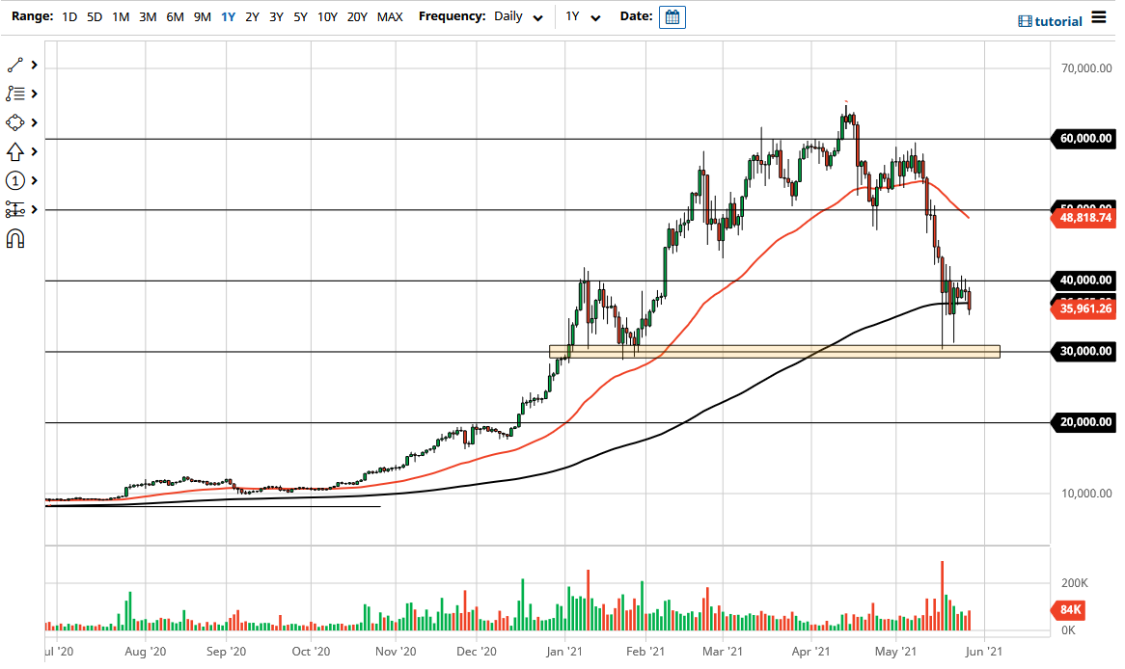Screen dimensions: 1125x669
Task: Select the polygon shape drawing tool
Action: click(14, 122)
